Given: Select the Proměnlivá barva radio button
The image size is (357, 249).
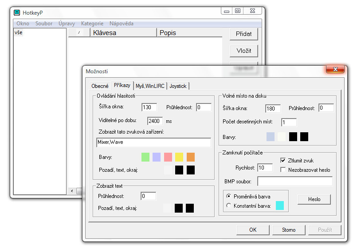Looking at the screenshot, I should tap(228, 196).
